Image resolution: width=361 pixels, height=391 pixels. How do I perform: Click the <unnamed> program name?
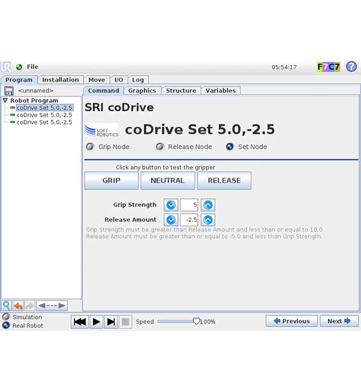pyautogui.click(x=35, y=91)
